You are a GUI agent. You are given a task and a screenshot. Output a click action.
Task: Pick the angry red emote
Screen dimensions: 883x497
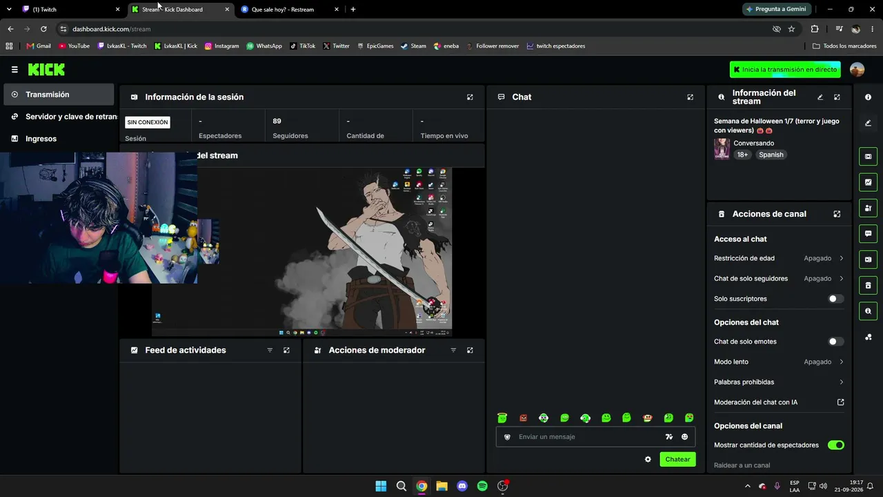(523, 418)
